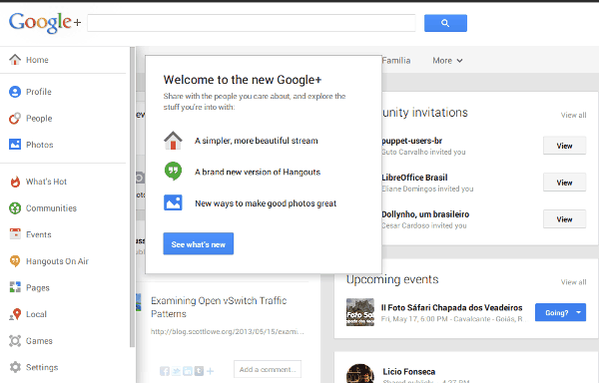Open the Going? dropdown for Foto Sáfari event
This screenshot has height=383, width=599.
tap(560, 313)
